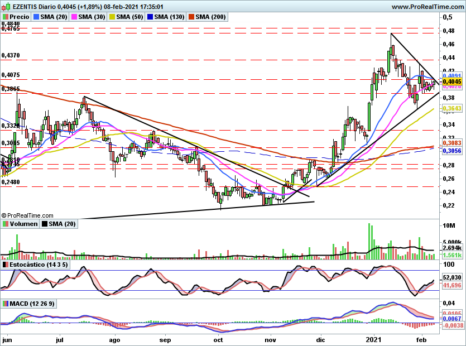The height and width of the screenshot is (346, 466).
Task: Click the SMA 200 value label 0,3083
Action: (452, 143)
